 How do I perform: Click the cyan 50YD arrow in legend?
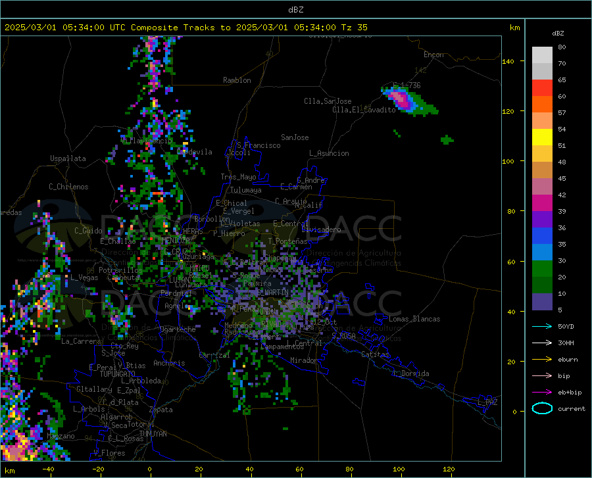[x=542, y=326]
